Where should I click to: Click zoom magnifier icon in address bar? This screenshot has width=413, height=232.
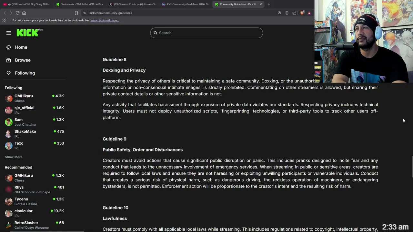279,13
